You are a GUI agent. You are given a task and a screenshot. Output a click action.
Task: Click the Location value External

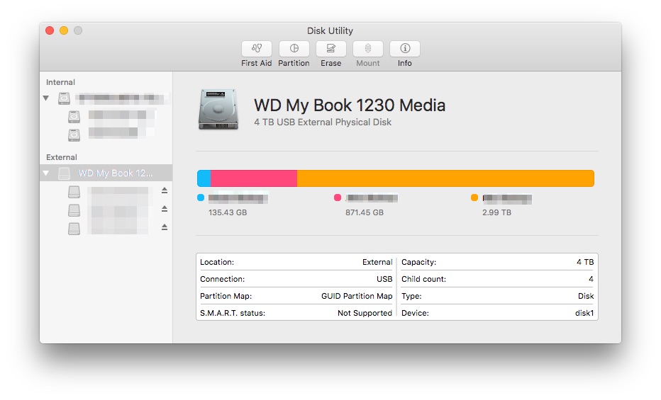click(377, 262)
